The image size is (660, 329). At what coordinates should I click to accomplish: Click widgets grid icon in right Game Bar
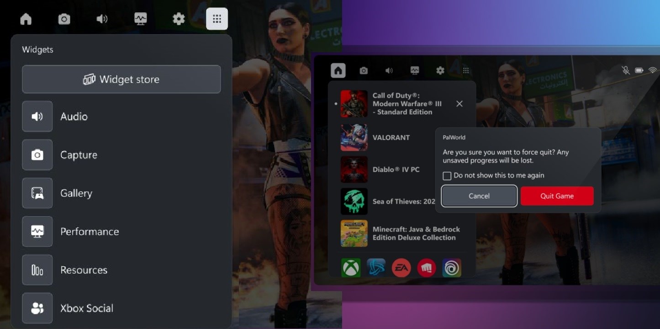(x=466, y=70)
